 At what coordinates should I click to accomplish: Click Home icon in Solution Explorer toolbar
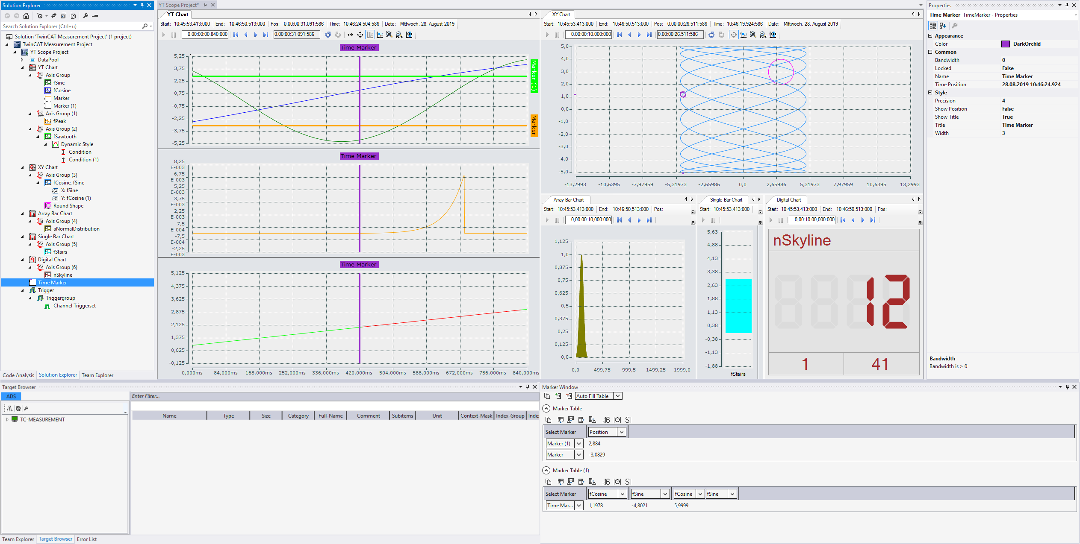pyautogui.click(x=26, y=16)
